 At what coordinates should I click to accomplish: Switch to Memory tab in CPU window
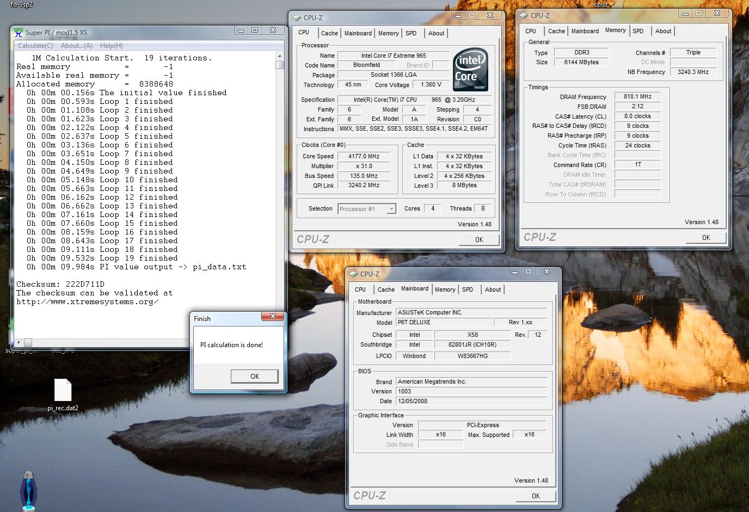(x=389, y=33)
